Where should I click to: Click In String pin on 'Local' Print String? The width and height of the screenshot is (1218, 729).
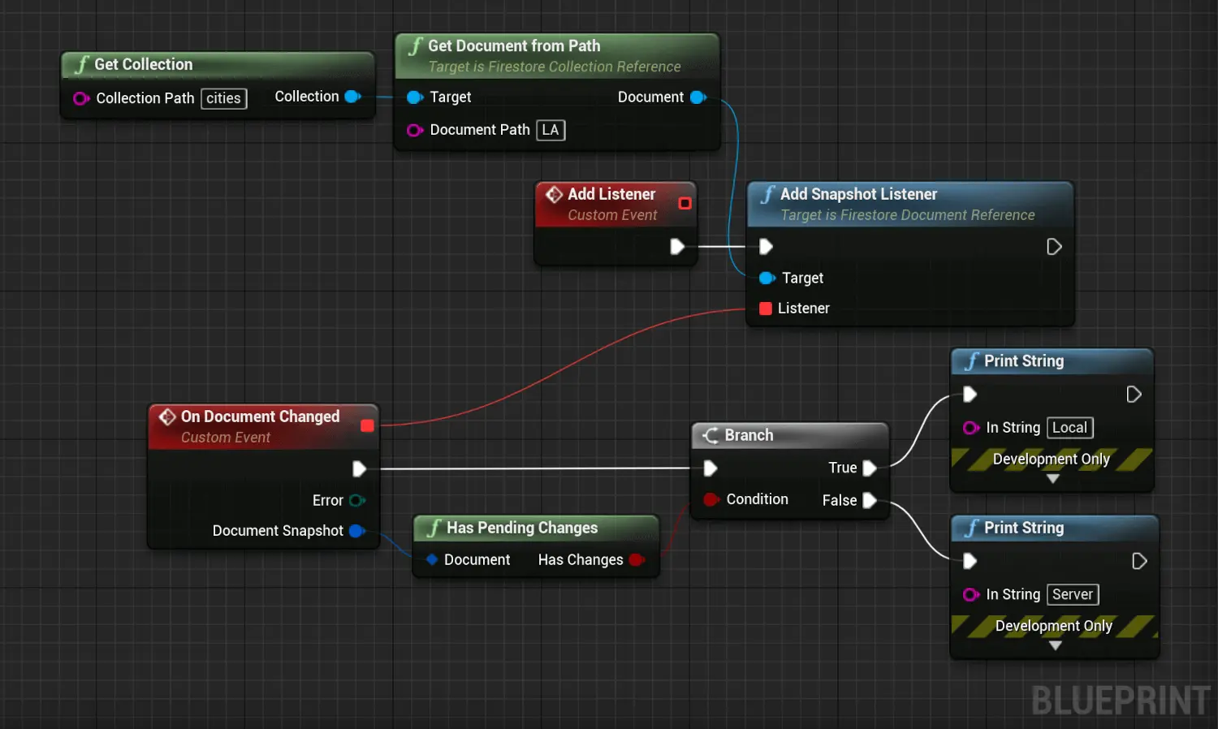tap(971, 428)
